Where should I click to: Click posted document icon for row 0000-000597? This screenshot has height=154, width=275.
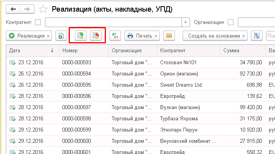(x=12, y=107)
